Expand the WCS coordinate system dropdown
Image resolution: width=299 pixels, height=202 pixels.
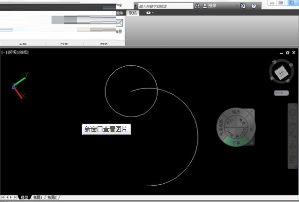(x=282, y=93)
